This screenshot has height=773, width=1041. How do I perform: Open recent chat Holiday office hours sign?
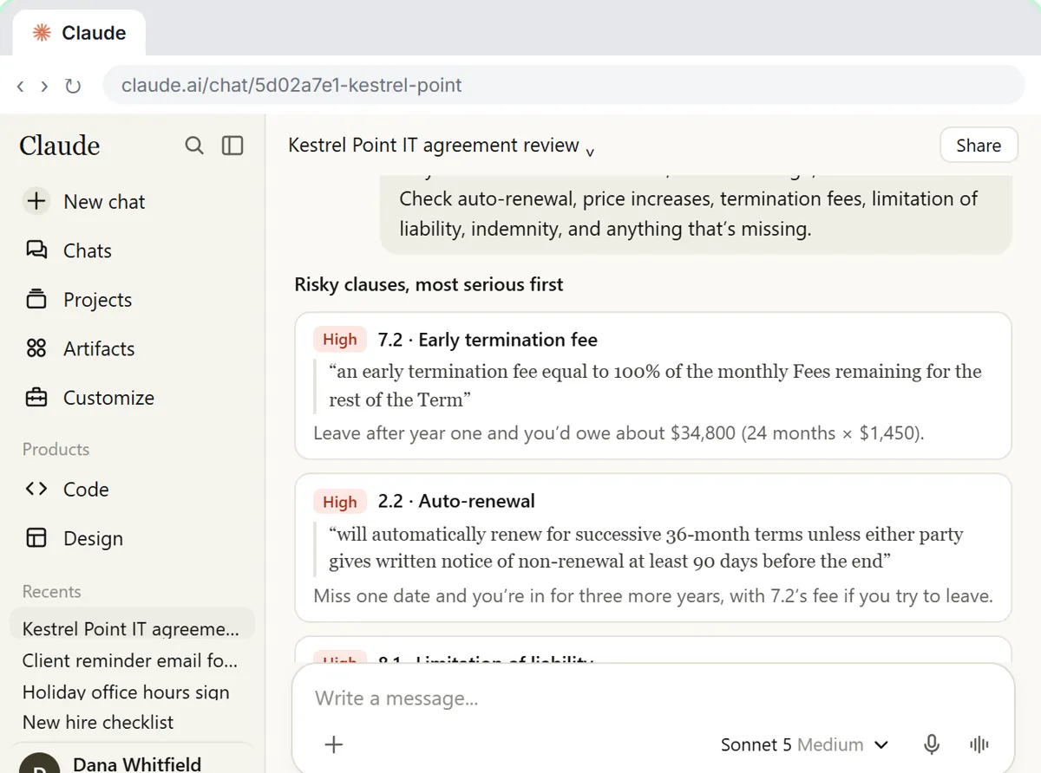(x=126, y=692)
